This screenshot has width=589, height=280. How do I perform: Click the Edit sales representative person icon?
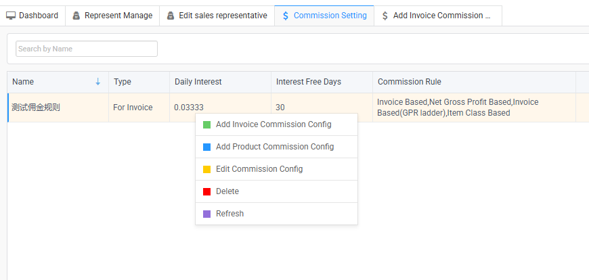click(171, 16)
